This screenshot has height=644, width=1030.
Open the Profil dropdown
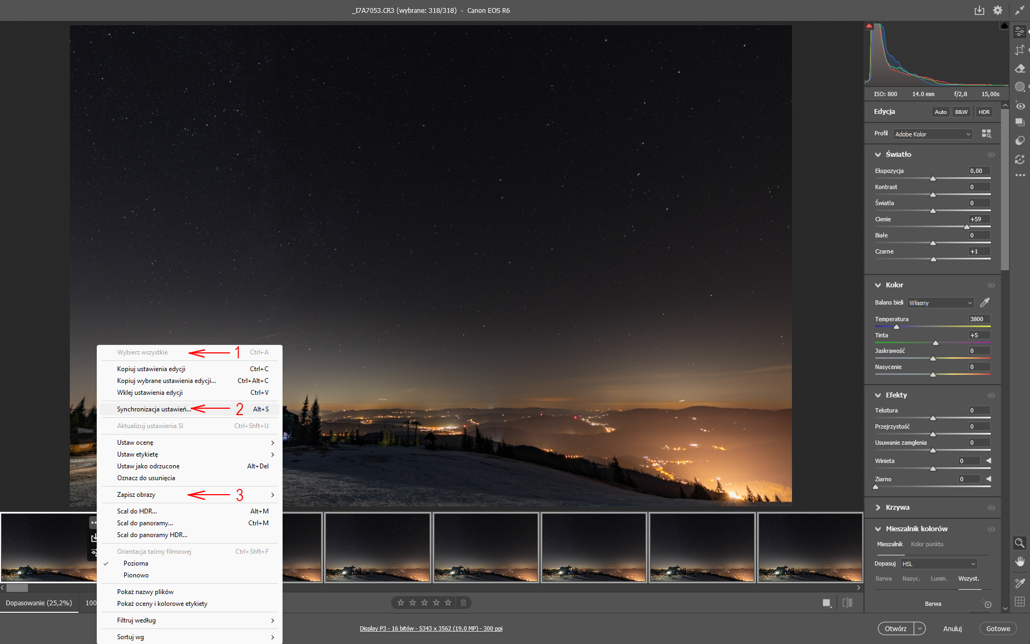coord(932,134)
